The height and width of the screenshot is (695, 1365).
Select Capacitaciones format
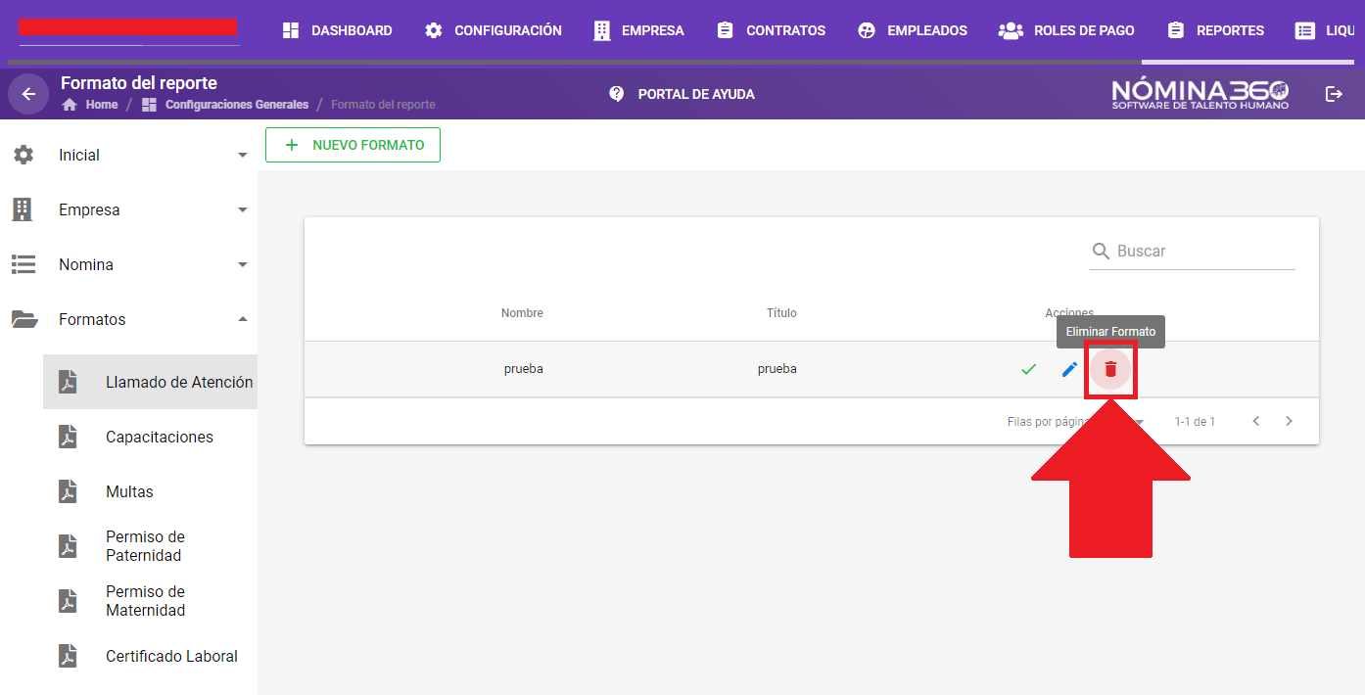point(150,437)
